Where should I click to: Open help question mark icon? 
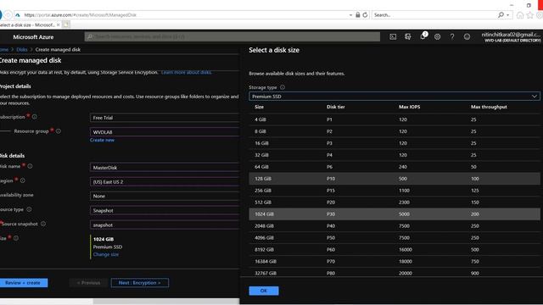pos(452,36)
